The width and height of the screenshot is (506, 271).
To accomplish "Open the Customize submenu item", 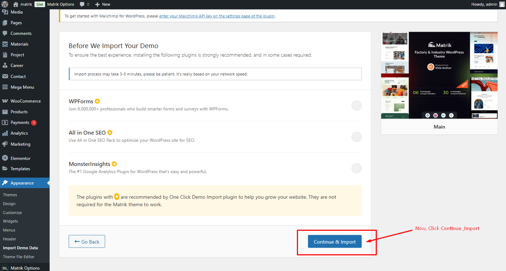I will pos(12,213).
